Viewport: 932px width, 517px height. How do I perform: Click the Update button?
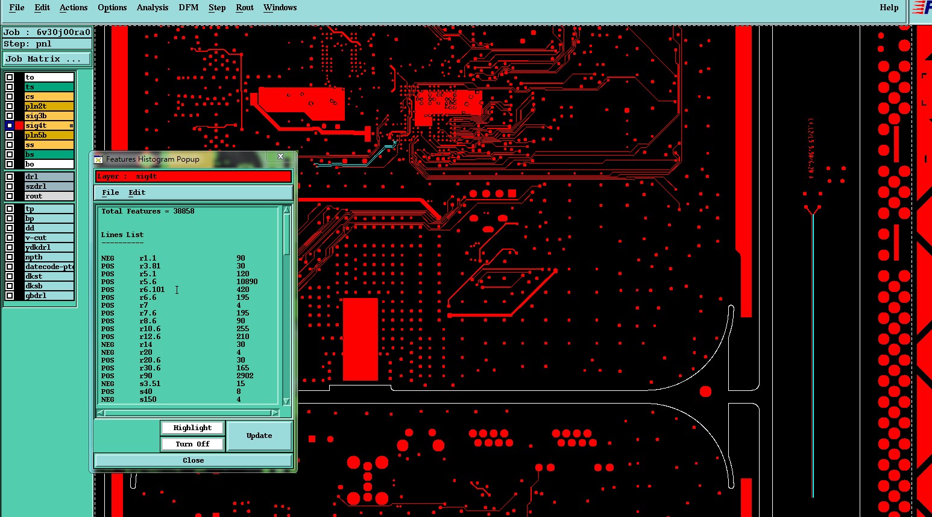coord(259,436)
